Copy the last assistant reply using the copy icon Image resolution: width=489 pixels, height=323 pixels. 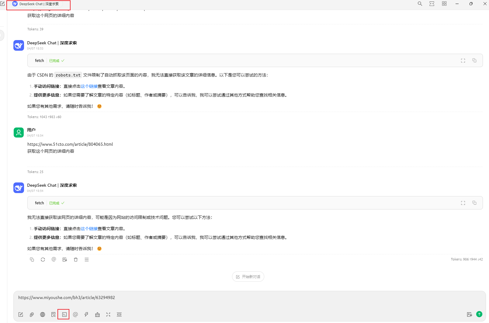coord(32,259)
